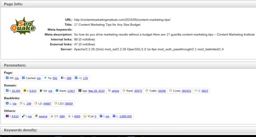
Task: Click the SEMrush icon before Traffic: 34266
Action: pos(147,91)
